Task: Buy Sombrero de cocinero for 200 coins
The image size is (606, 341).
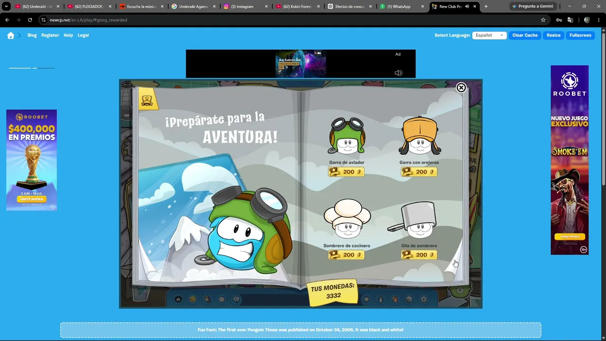Action: coord(347,255)
